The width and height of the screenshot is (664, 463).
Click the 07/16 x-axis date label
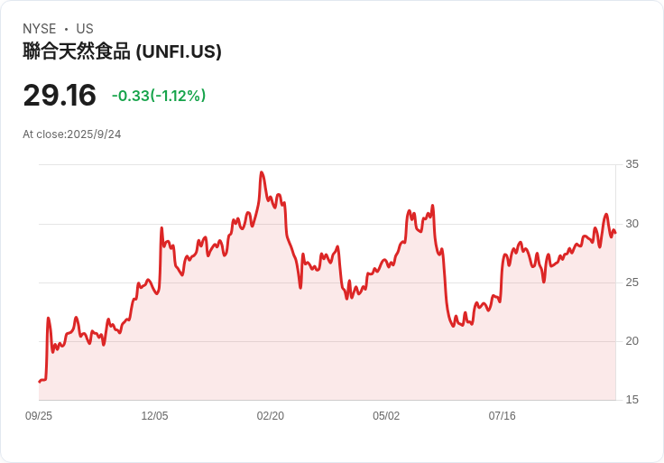coord(503,415)
